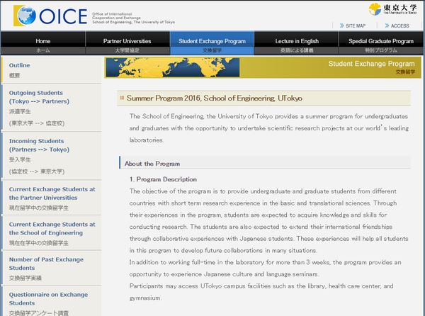Click the small bullet icon beside Summer Program heading
This screenshot has height=316, width=425.
122,98
